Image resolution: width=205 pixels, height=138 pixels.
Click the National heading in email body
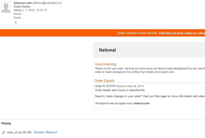107,50
